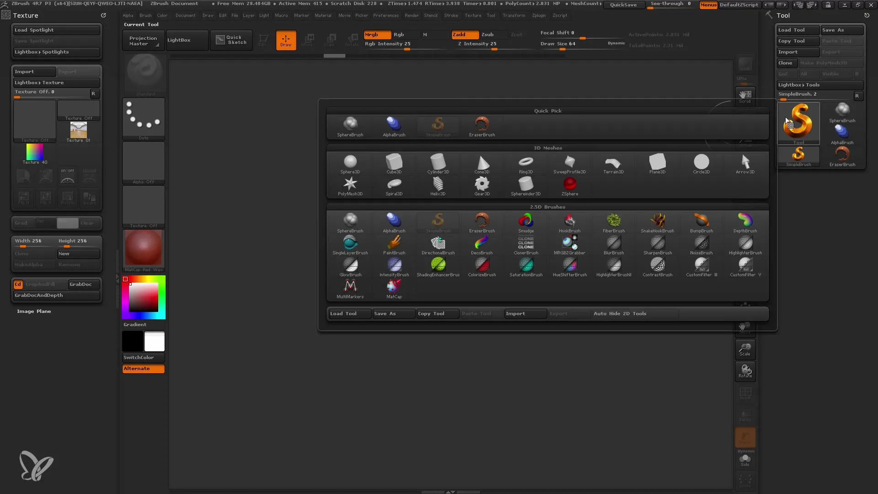Click the SwitchColor button
Image resolution: width=878 pixels, height=494 pixels.
(x=143, y=358)
